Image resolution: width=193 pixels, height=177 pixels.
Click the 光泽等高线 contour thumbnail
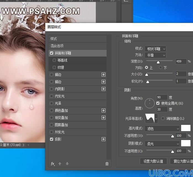(x=150, y=118)
